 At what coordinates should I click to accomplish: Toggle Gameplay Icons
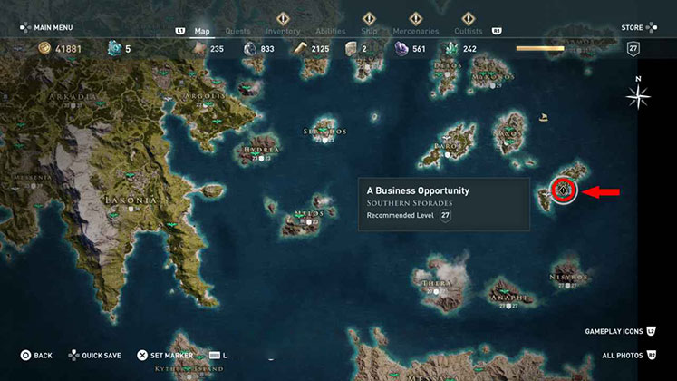[x=621, y=331]
